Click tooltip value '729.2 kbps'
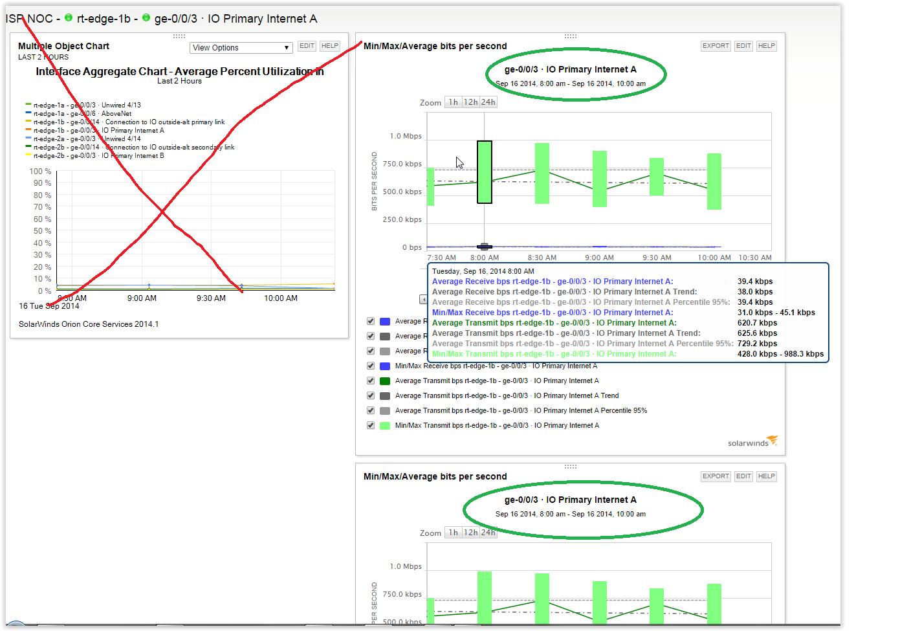Screen dimensions: 909x631 pyautogui.click(x=757, y=344)
